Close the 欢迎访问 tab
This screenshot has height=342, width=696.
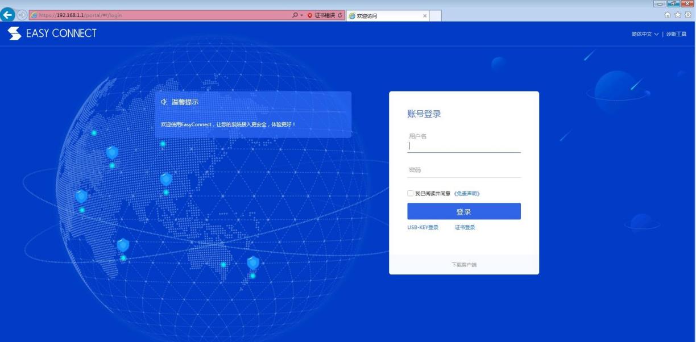point(425,16)
